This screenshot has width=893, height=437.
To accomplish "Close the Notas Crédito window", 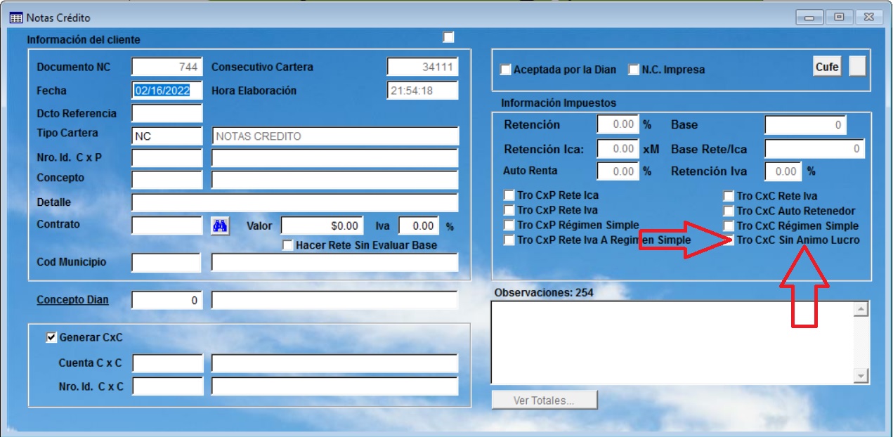I will 868,17.
